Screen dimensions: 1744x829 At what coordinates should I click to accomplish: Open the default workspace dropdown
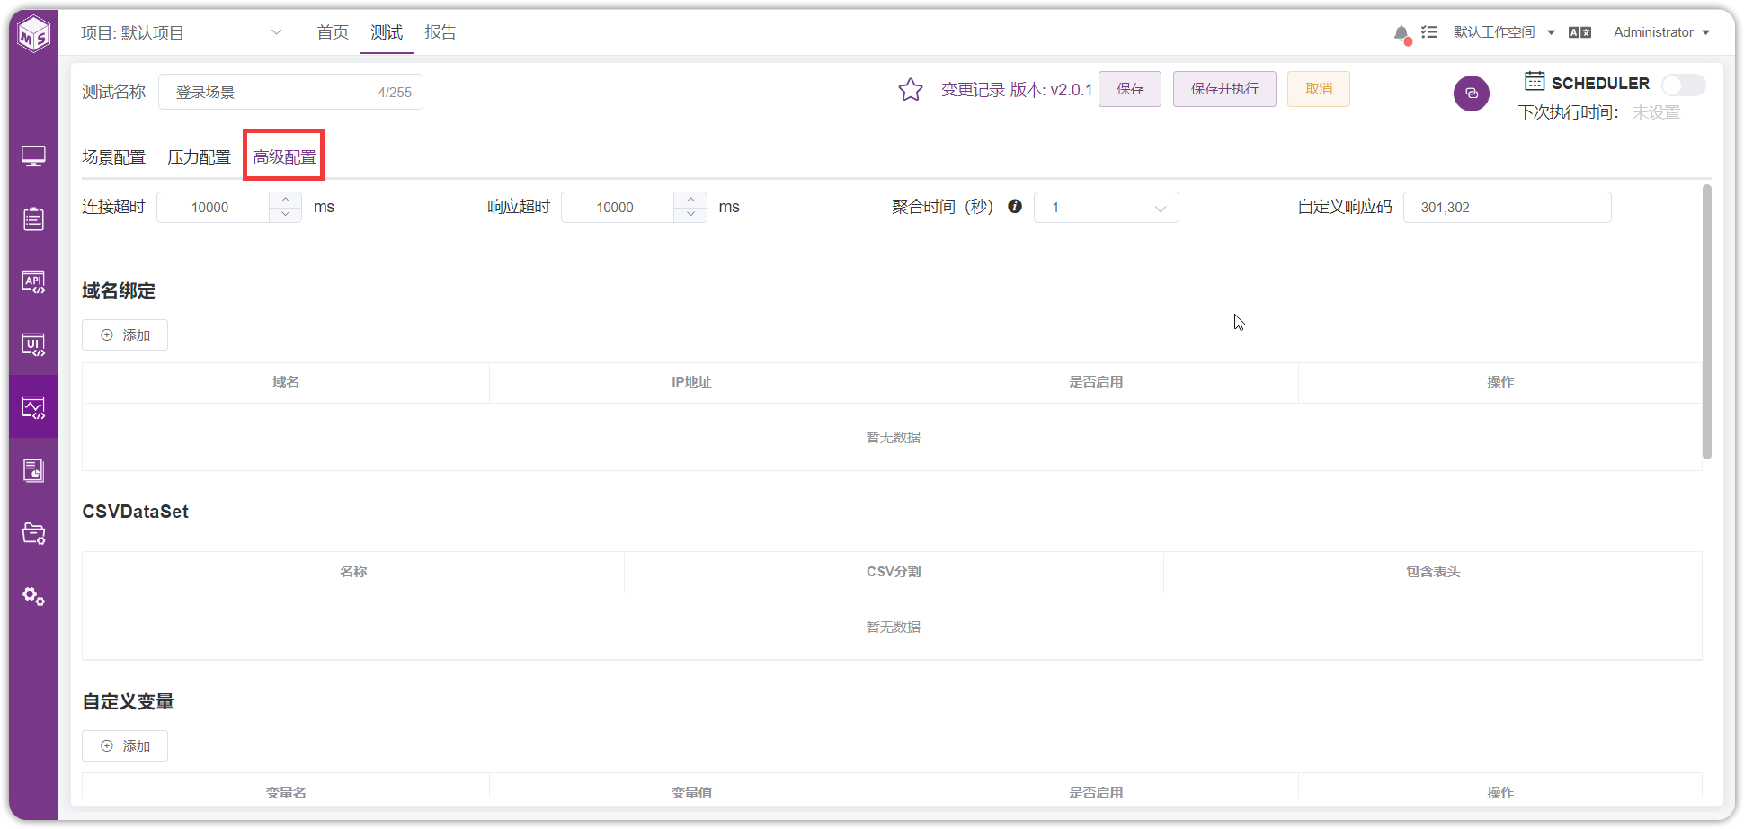[x=1504, y=32]
